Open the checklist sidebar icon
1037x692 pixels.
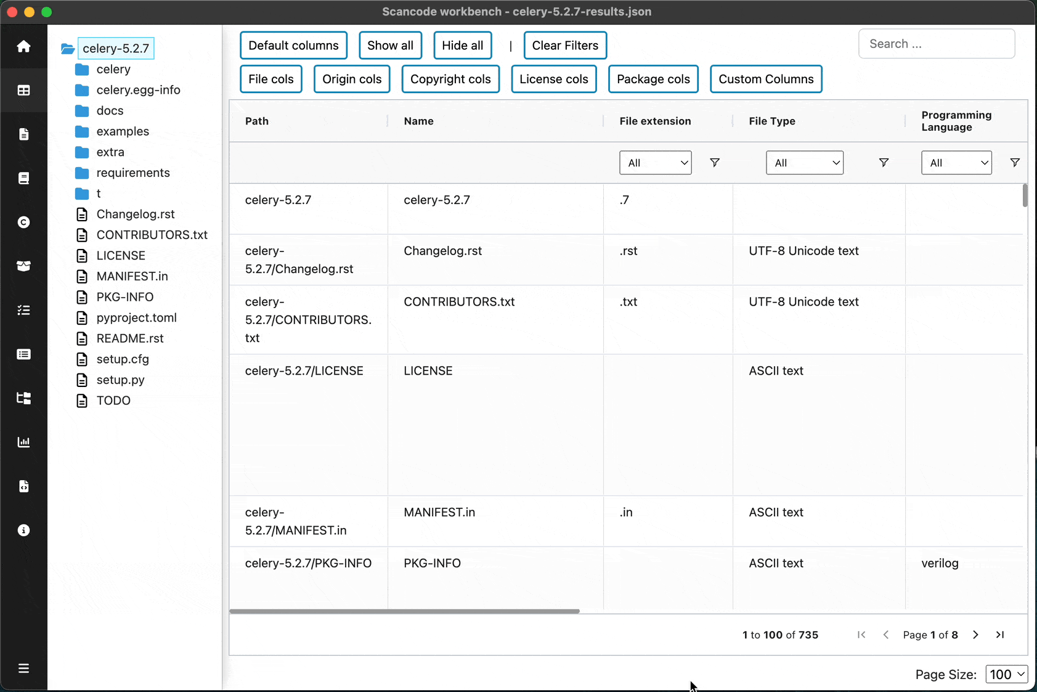(x=23, y=310)
